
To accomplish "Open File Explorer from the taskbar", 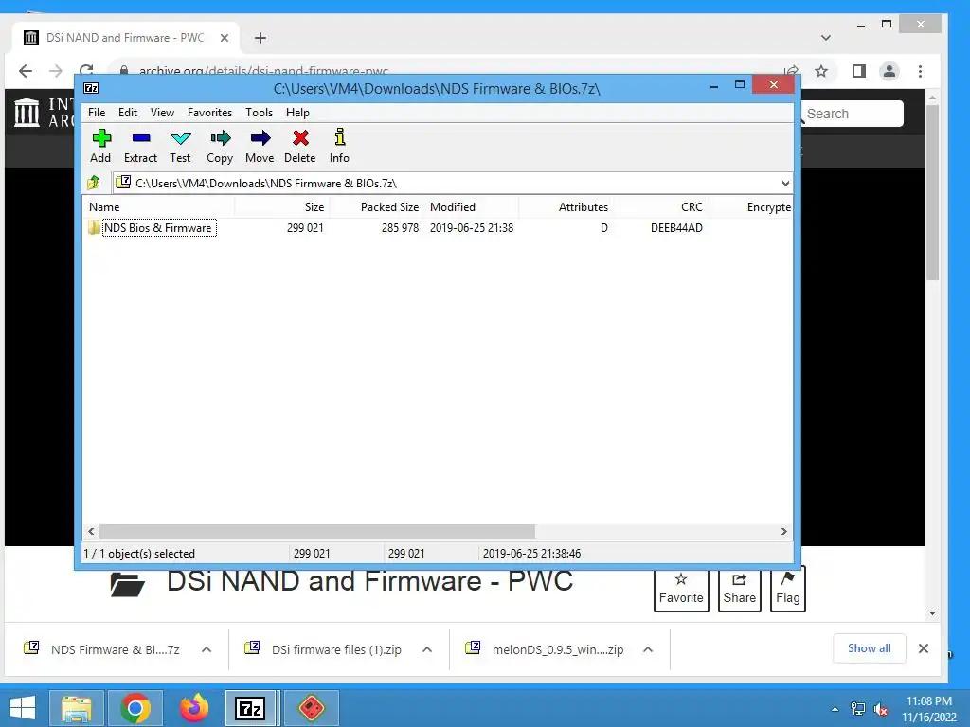I will point(76,708).
